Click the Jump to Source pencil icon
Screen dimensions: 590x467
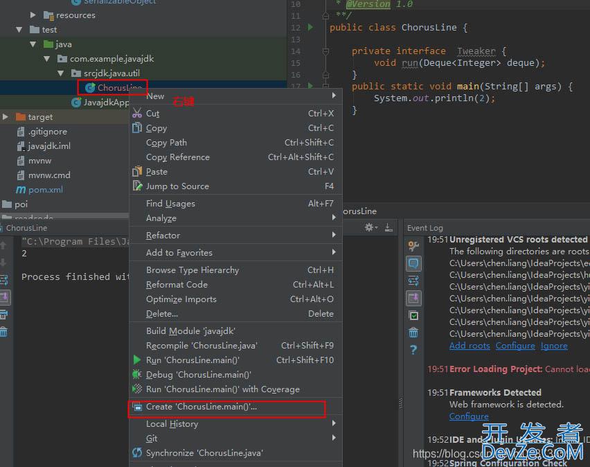click(137, 186)
